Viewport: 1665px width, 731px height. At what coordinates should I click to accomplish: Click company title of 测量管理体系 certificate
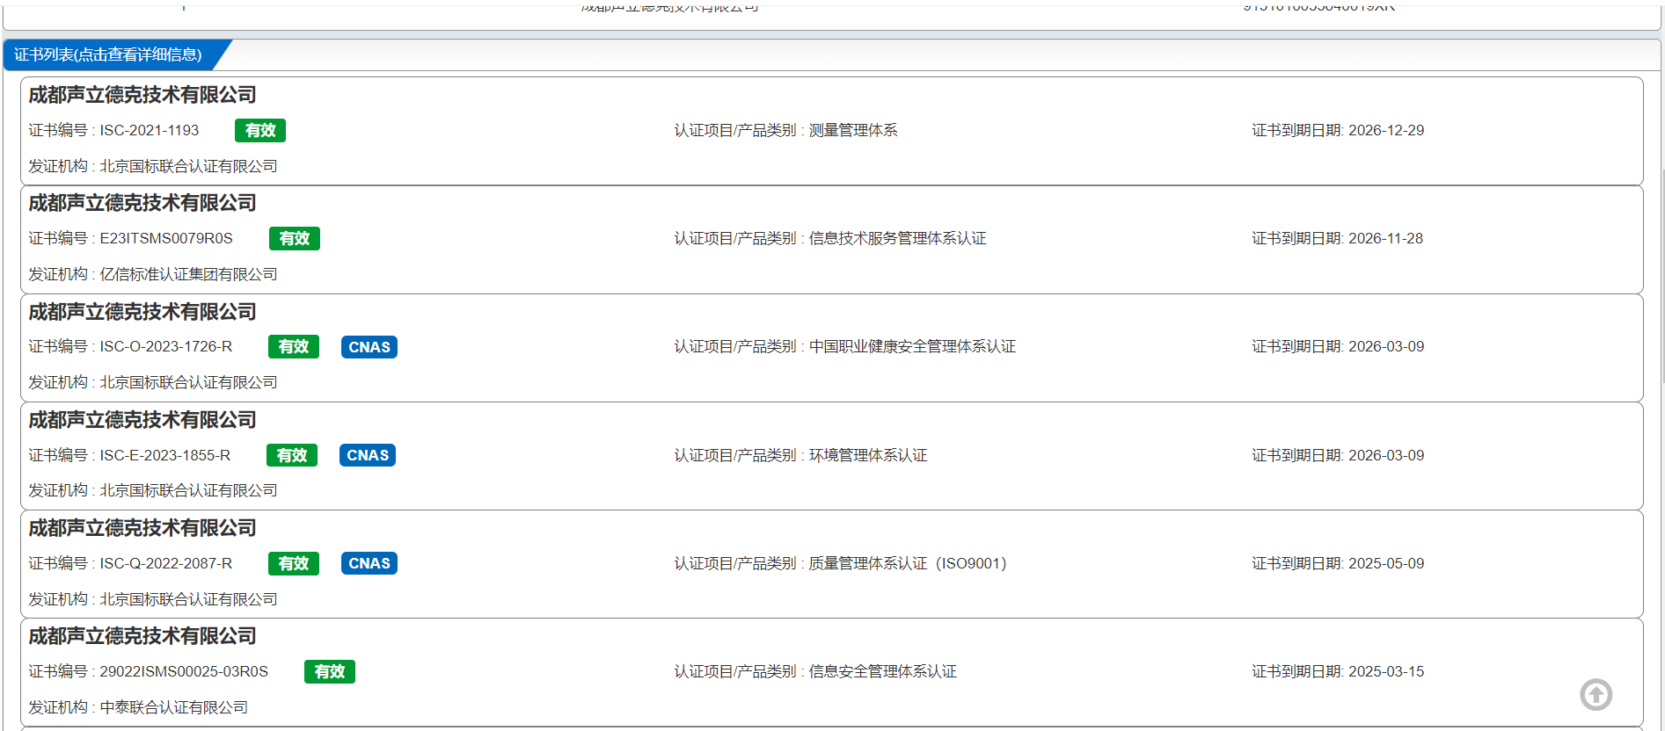coord(142,95)
